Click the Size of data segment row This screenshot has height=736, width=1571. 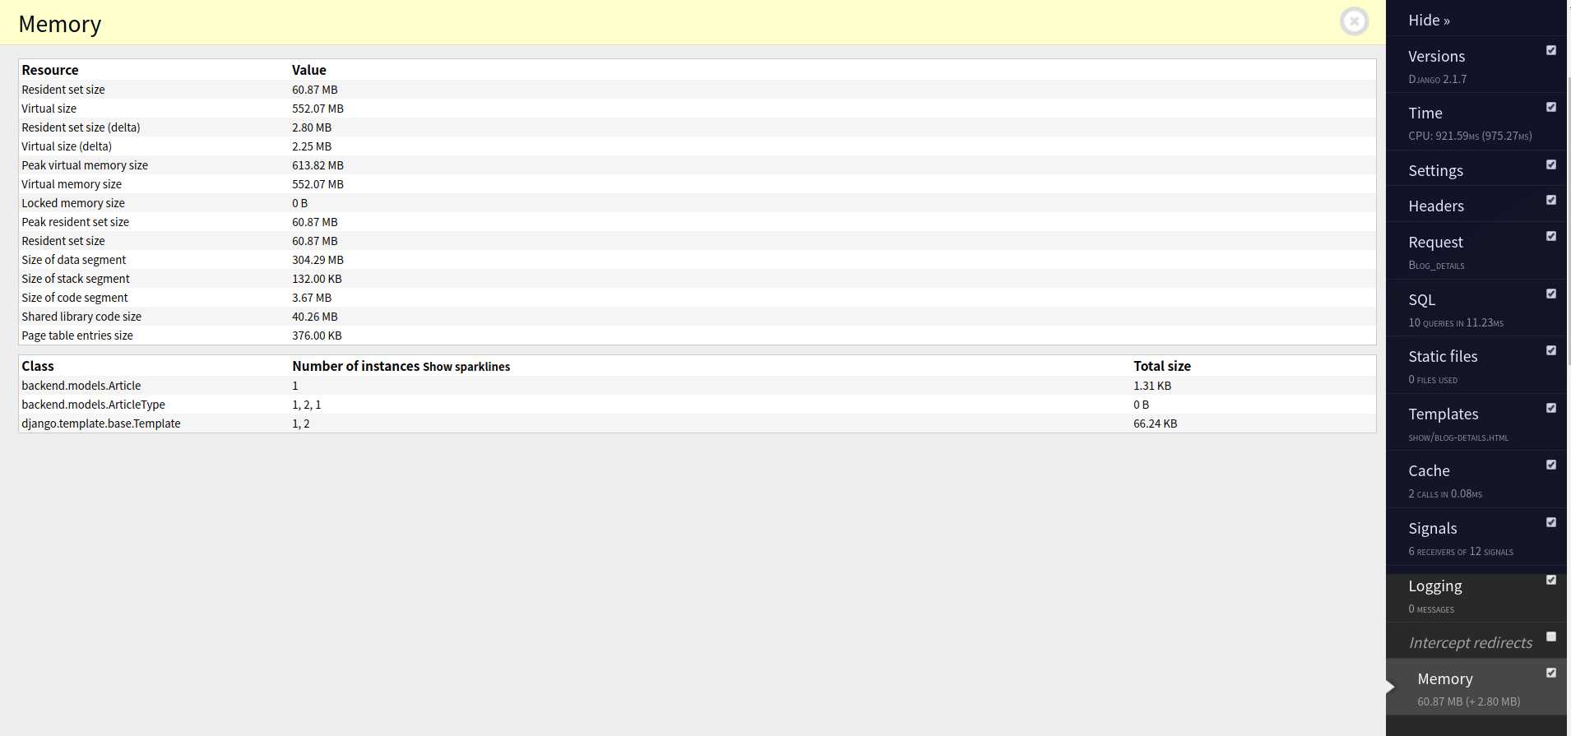[x=697, y=260]
